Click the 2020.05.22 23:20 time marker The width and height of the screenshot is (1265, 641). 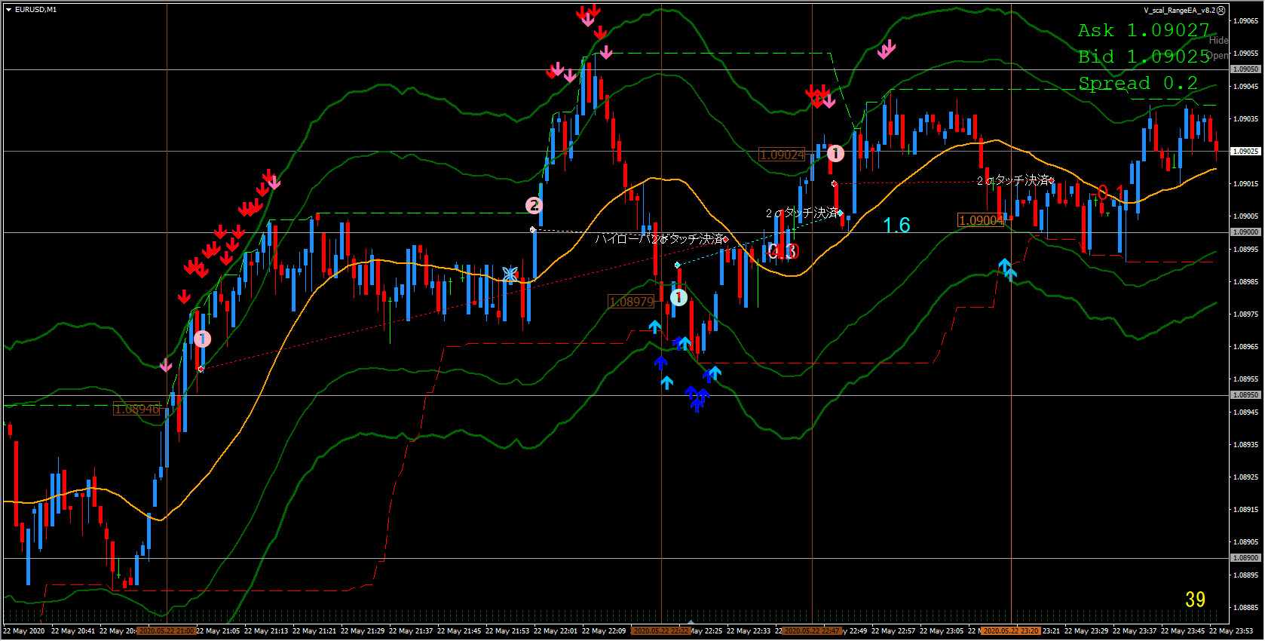pyautogui.click(x=1011, y=631)
